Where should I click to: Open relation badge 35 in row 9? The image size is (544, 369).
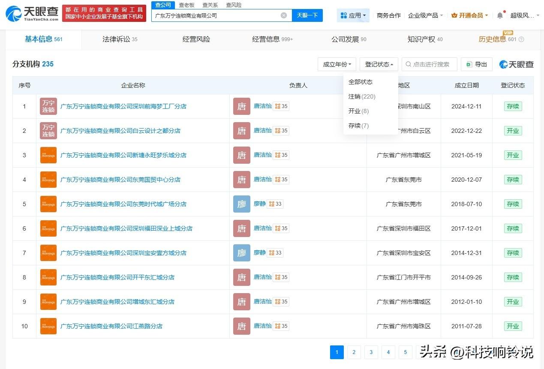[x=281, y=302]
